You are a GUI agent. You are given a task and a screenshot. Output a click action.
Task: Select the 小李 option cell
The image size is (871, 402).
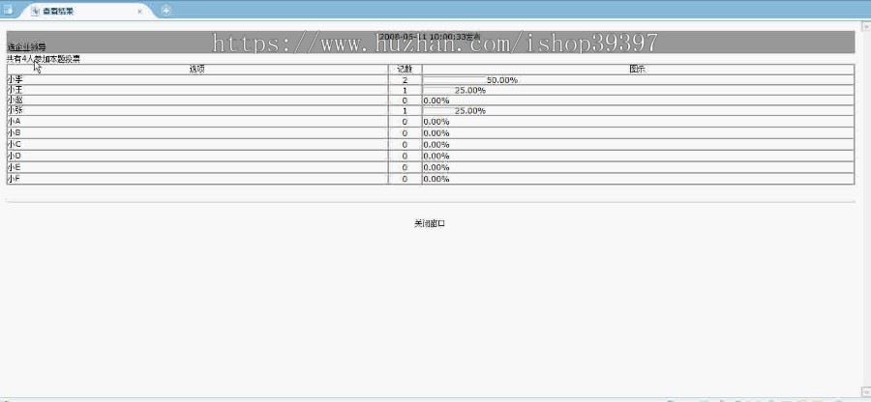pos(197,80)
